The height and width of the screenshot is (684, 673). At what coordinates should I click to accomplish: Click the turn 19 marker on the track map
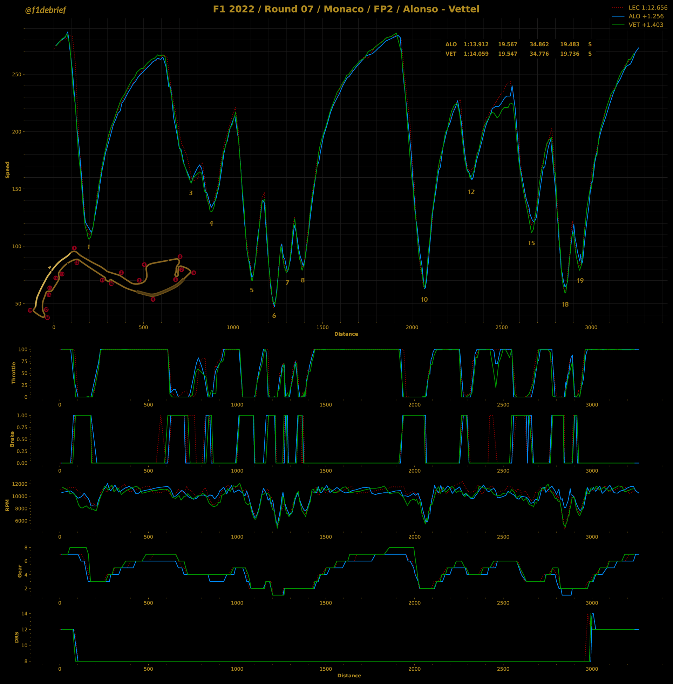[30, 310]
